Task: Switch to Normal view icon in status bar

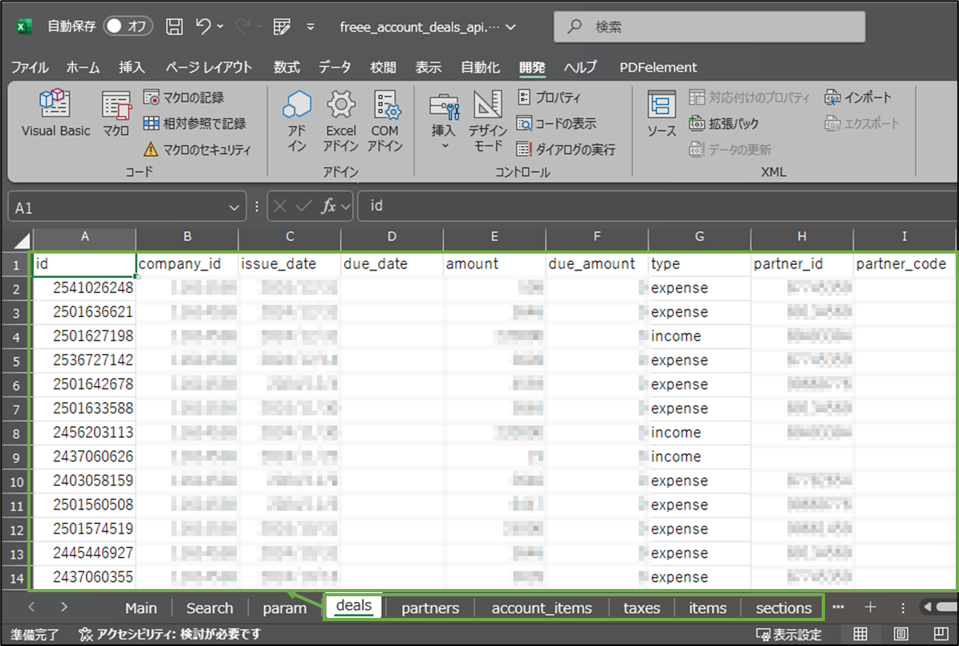Action: [x=860, y=634]
